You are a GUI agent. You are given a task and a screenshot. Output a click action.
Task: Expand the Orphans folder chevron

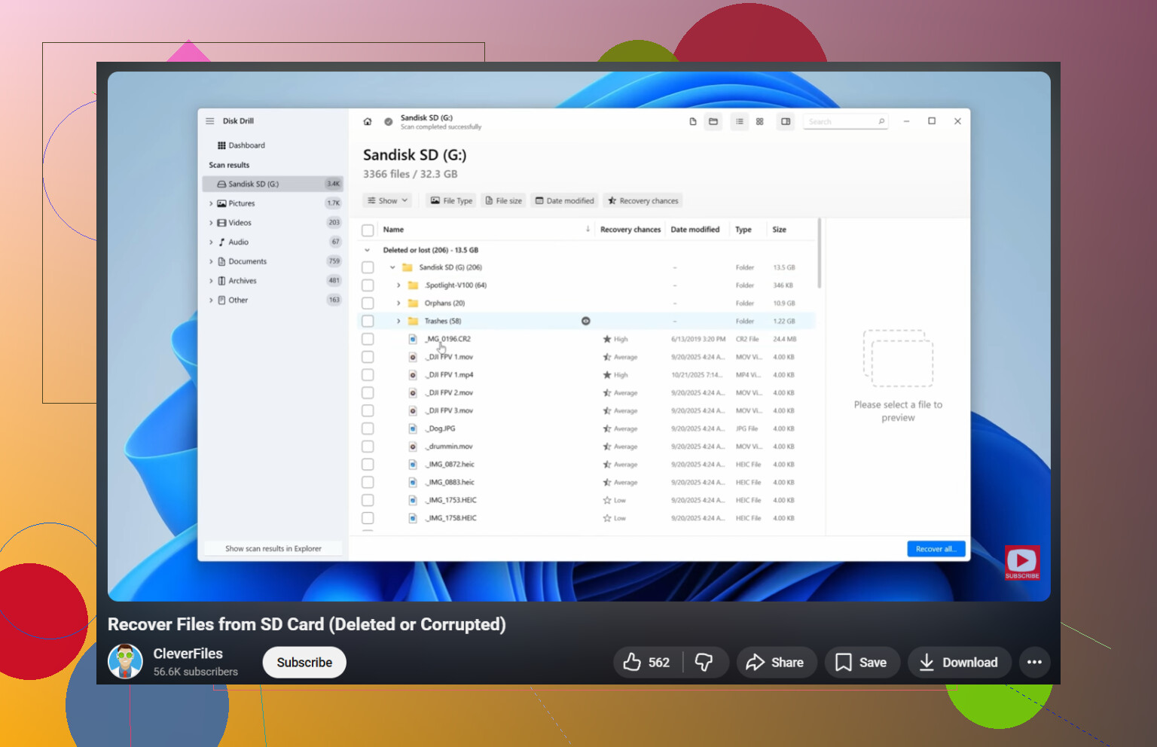coord(398,303)
